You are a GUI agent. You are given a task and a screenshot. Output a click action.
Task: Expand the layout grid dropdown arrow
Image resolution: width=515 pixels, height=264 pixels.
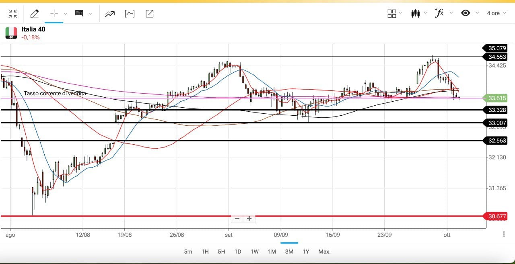(x=400, y=13)
